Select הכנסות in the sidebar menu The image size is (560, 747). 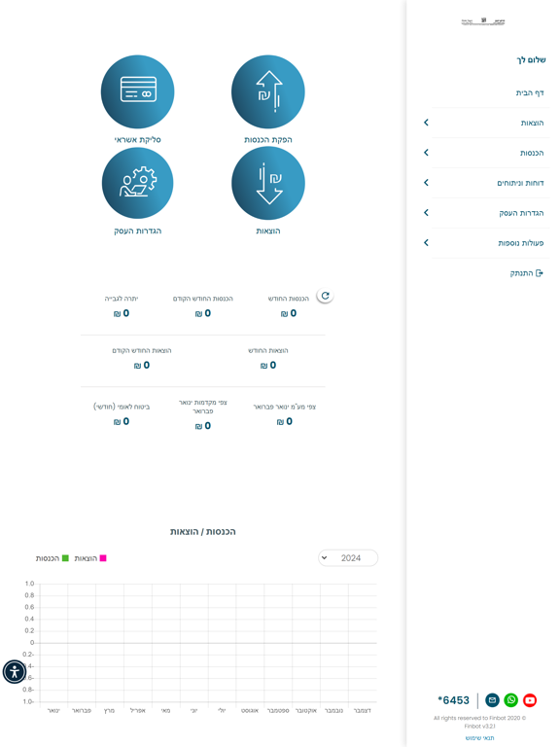(532, 153)
